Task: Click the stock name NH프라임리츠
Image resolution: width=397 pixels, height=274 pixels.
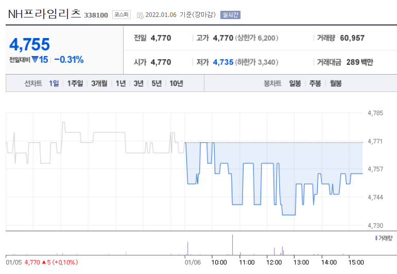Action: coord(45,14)
